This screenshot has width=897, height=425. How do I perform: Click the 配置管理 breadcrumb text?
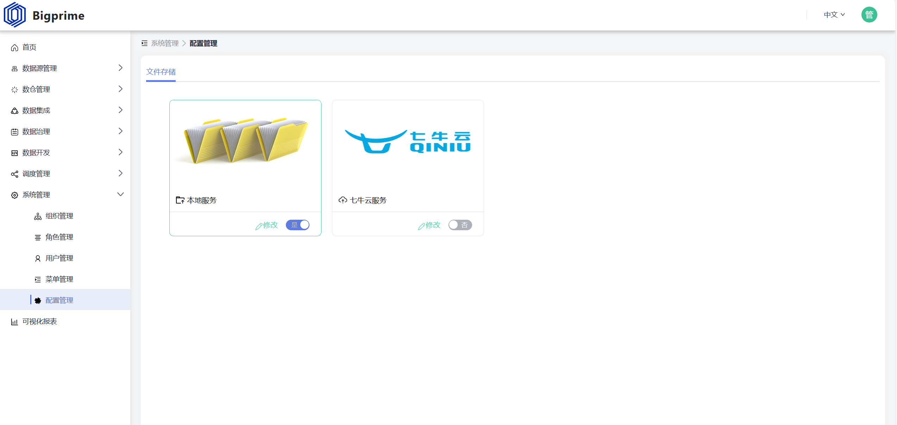point(203,43)
